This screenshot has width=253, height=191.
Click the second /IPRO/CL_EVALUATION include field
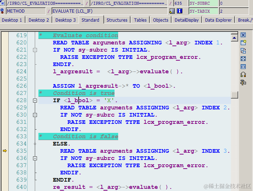tap(129, 3)
